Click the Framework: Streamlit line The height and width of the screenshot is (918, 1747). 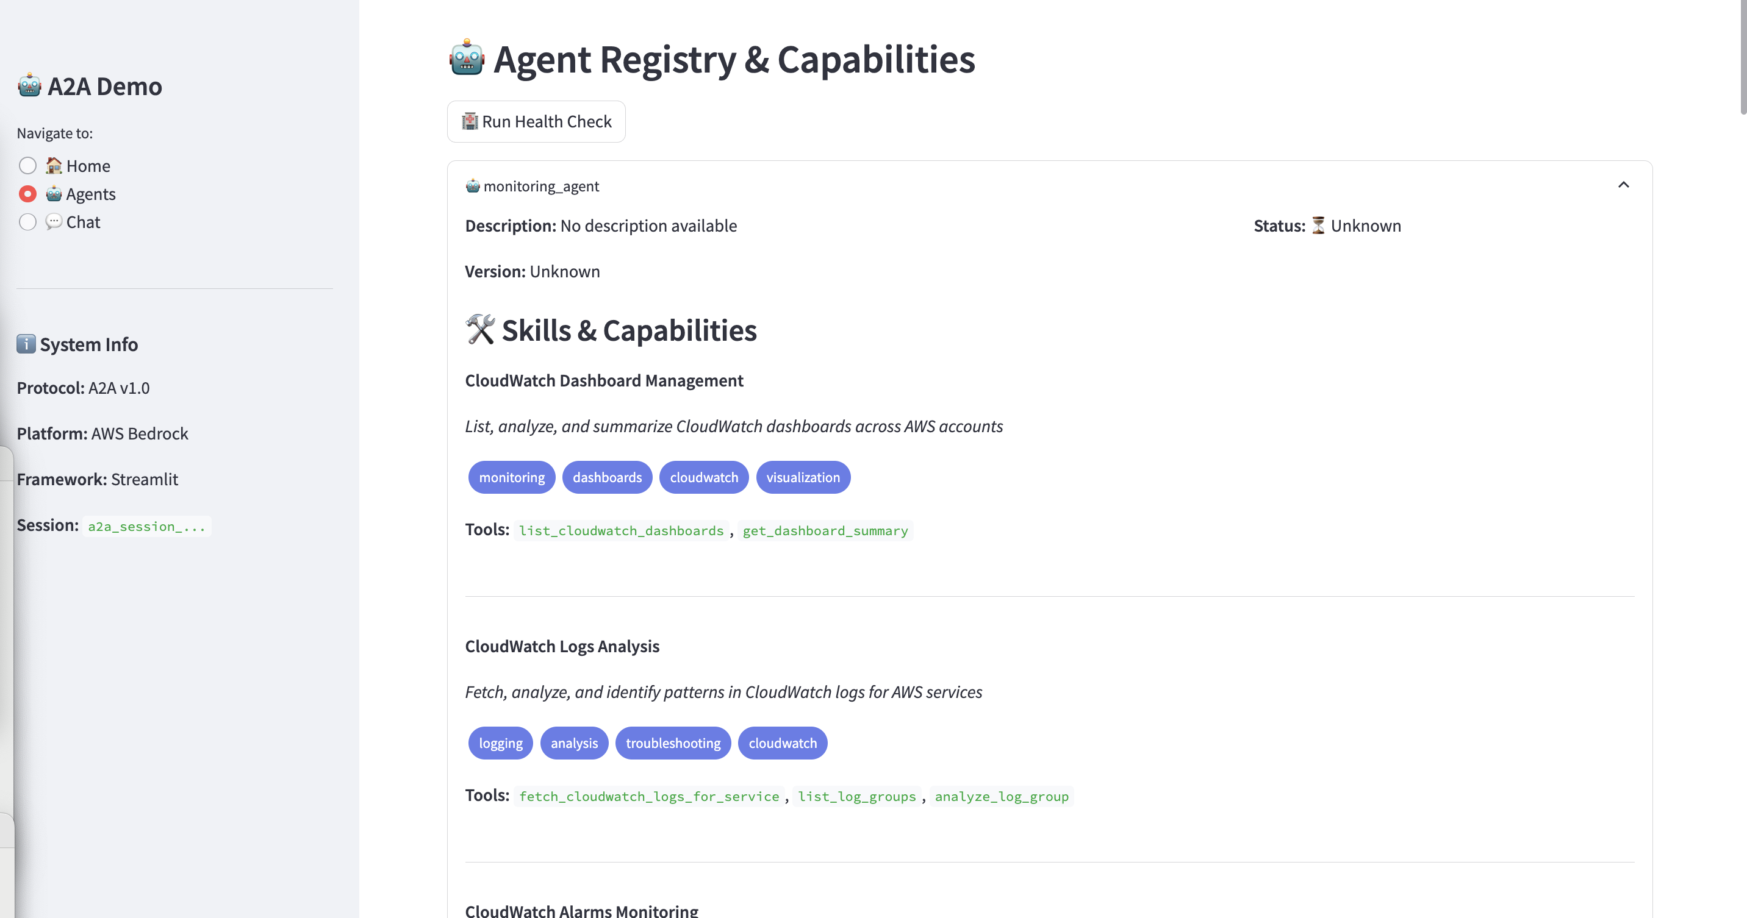(x=97, y=479)
